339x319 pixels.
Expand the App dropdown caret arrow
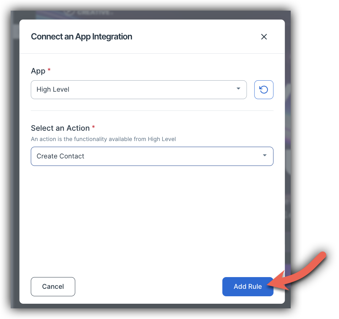click(238, 88)
